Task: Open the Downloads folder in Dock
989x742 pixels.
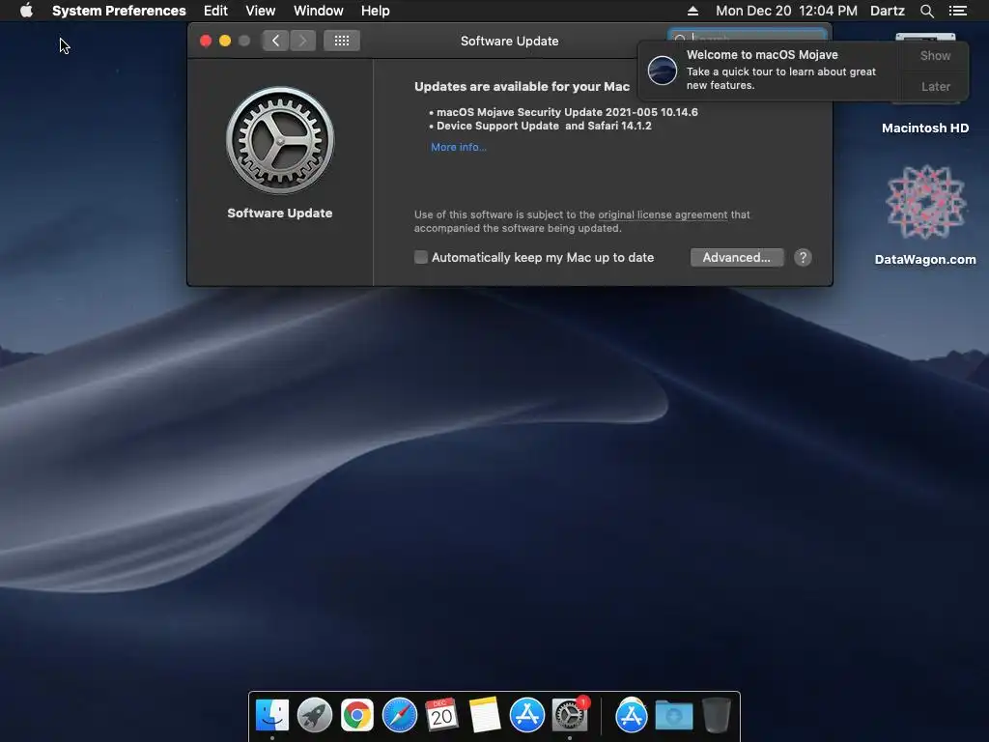Action: (673, 716)
